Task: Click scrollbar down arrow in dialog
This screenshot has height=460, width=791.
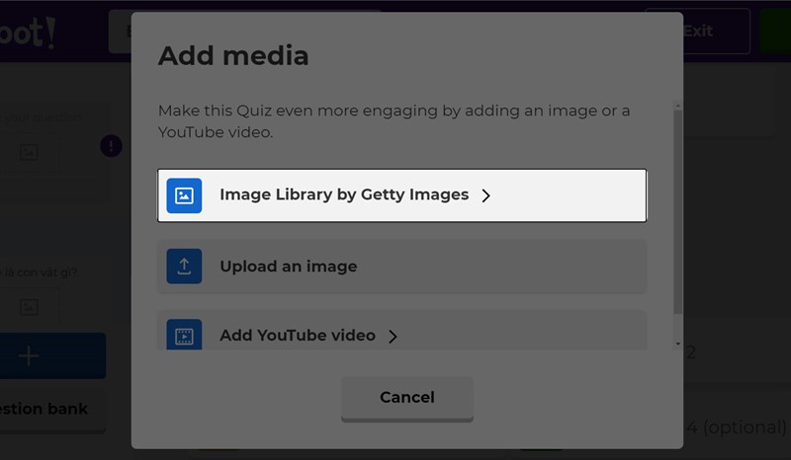Action: tap(677, 344)
